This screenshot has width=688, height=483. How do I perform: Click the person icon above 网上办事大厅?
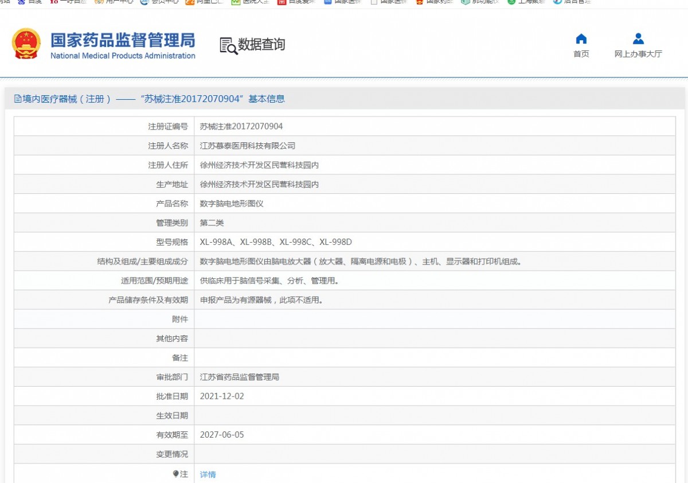pos(638,39)
